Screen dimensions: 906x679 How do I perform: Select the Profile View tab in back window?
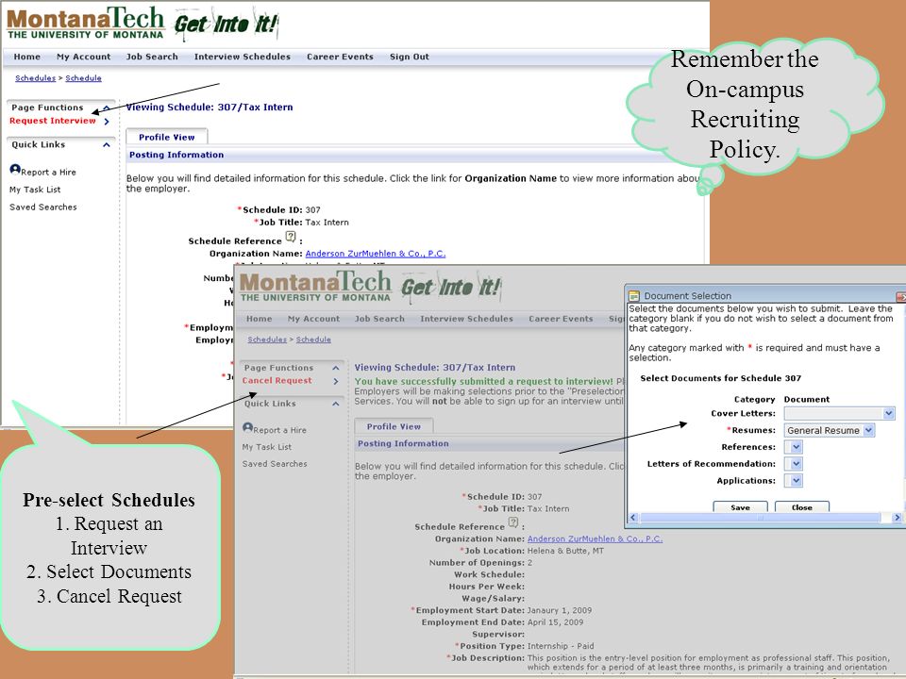tap(166, 137)
